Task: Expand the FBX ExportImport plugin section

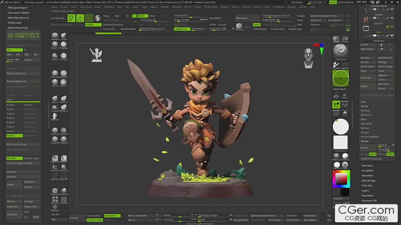Action: point(18,8)
